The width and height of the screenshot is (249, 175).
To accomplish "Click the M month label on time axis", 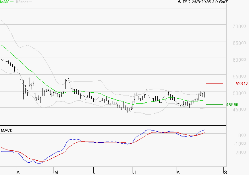I will tap(56, 172).
